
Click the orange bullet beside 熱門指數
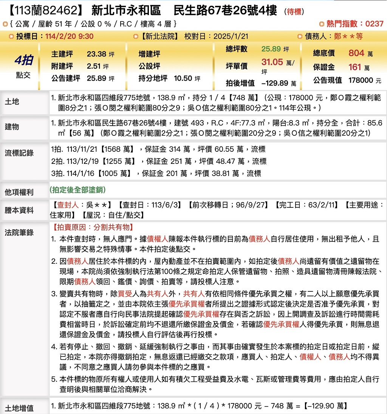(322, 24)
